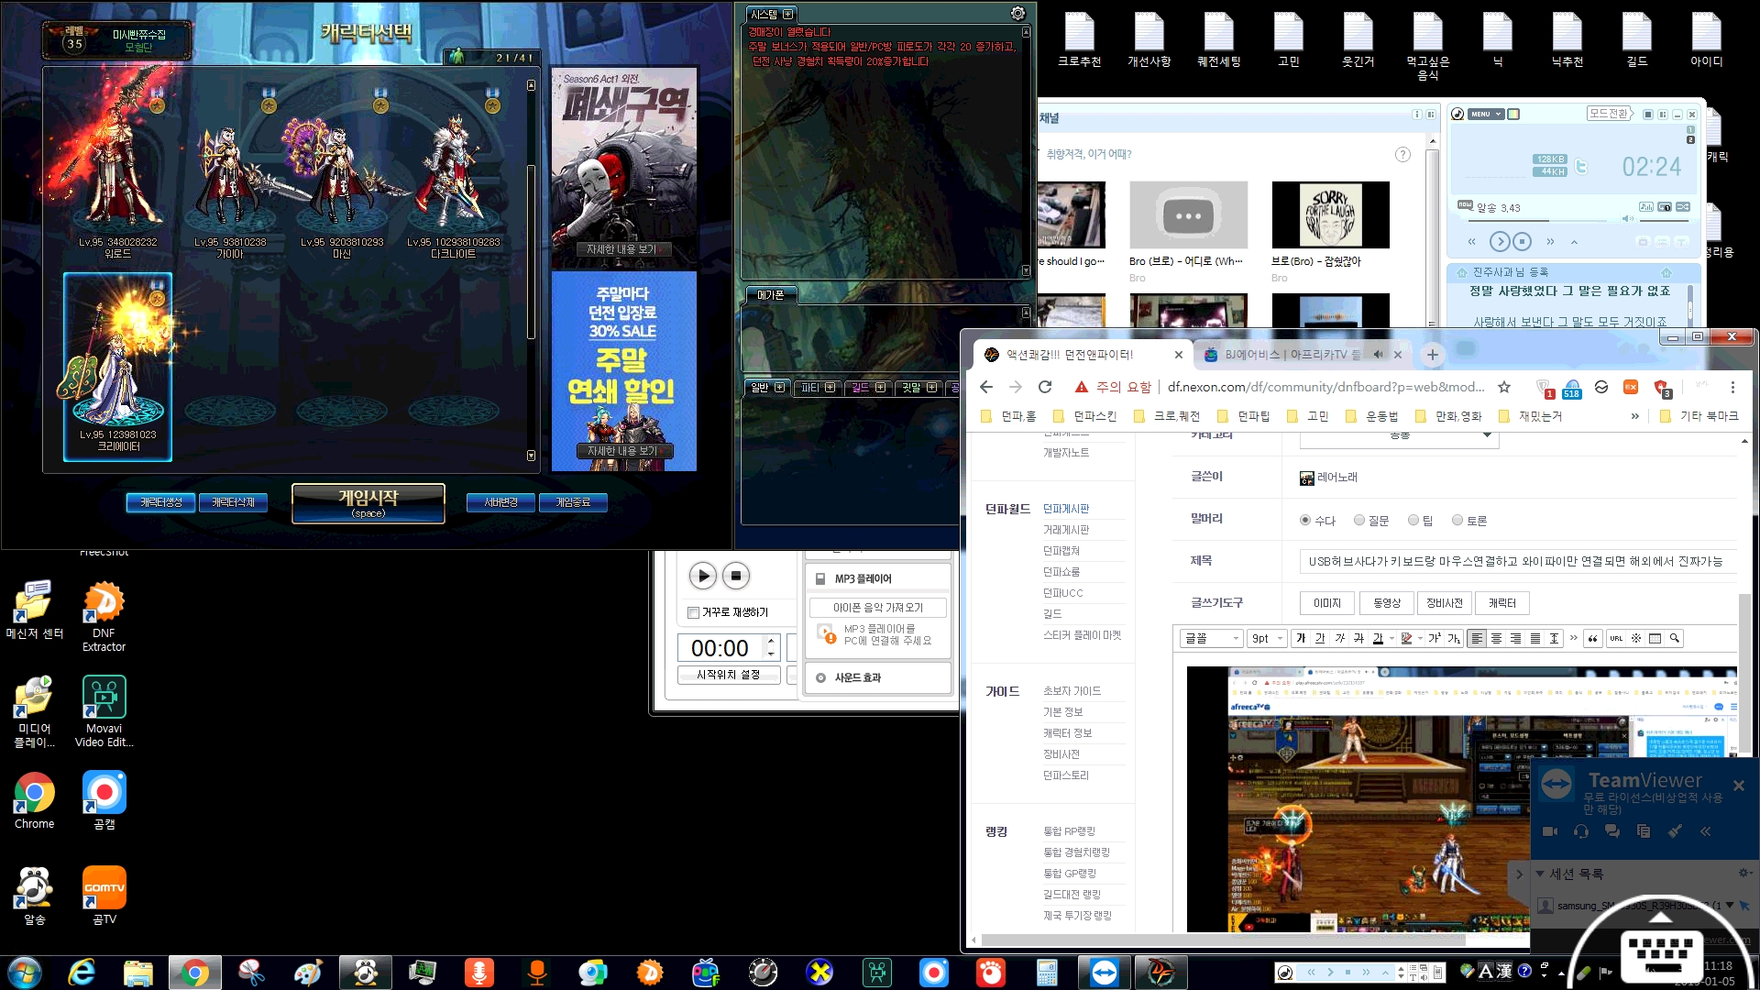The image size is (1760, 990).
Task: Click the post title input field
Action: (1517, 561)
